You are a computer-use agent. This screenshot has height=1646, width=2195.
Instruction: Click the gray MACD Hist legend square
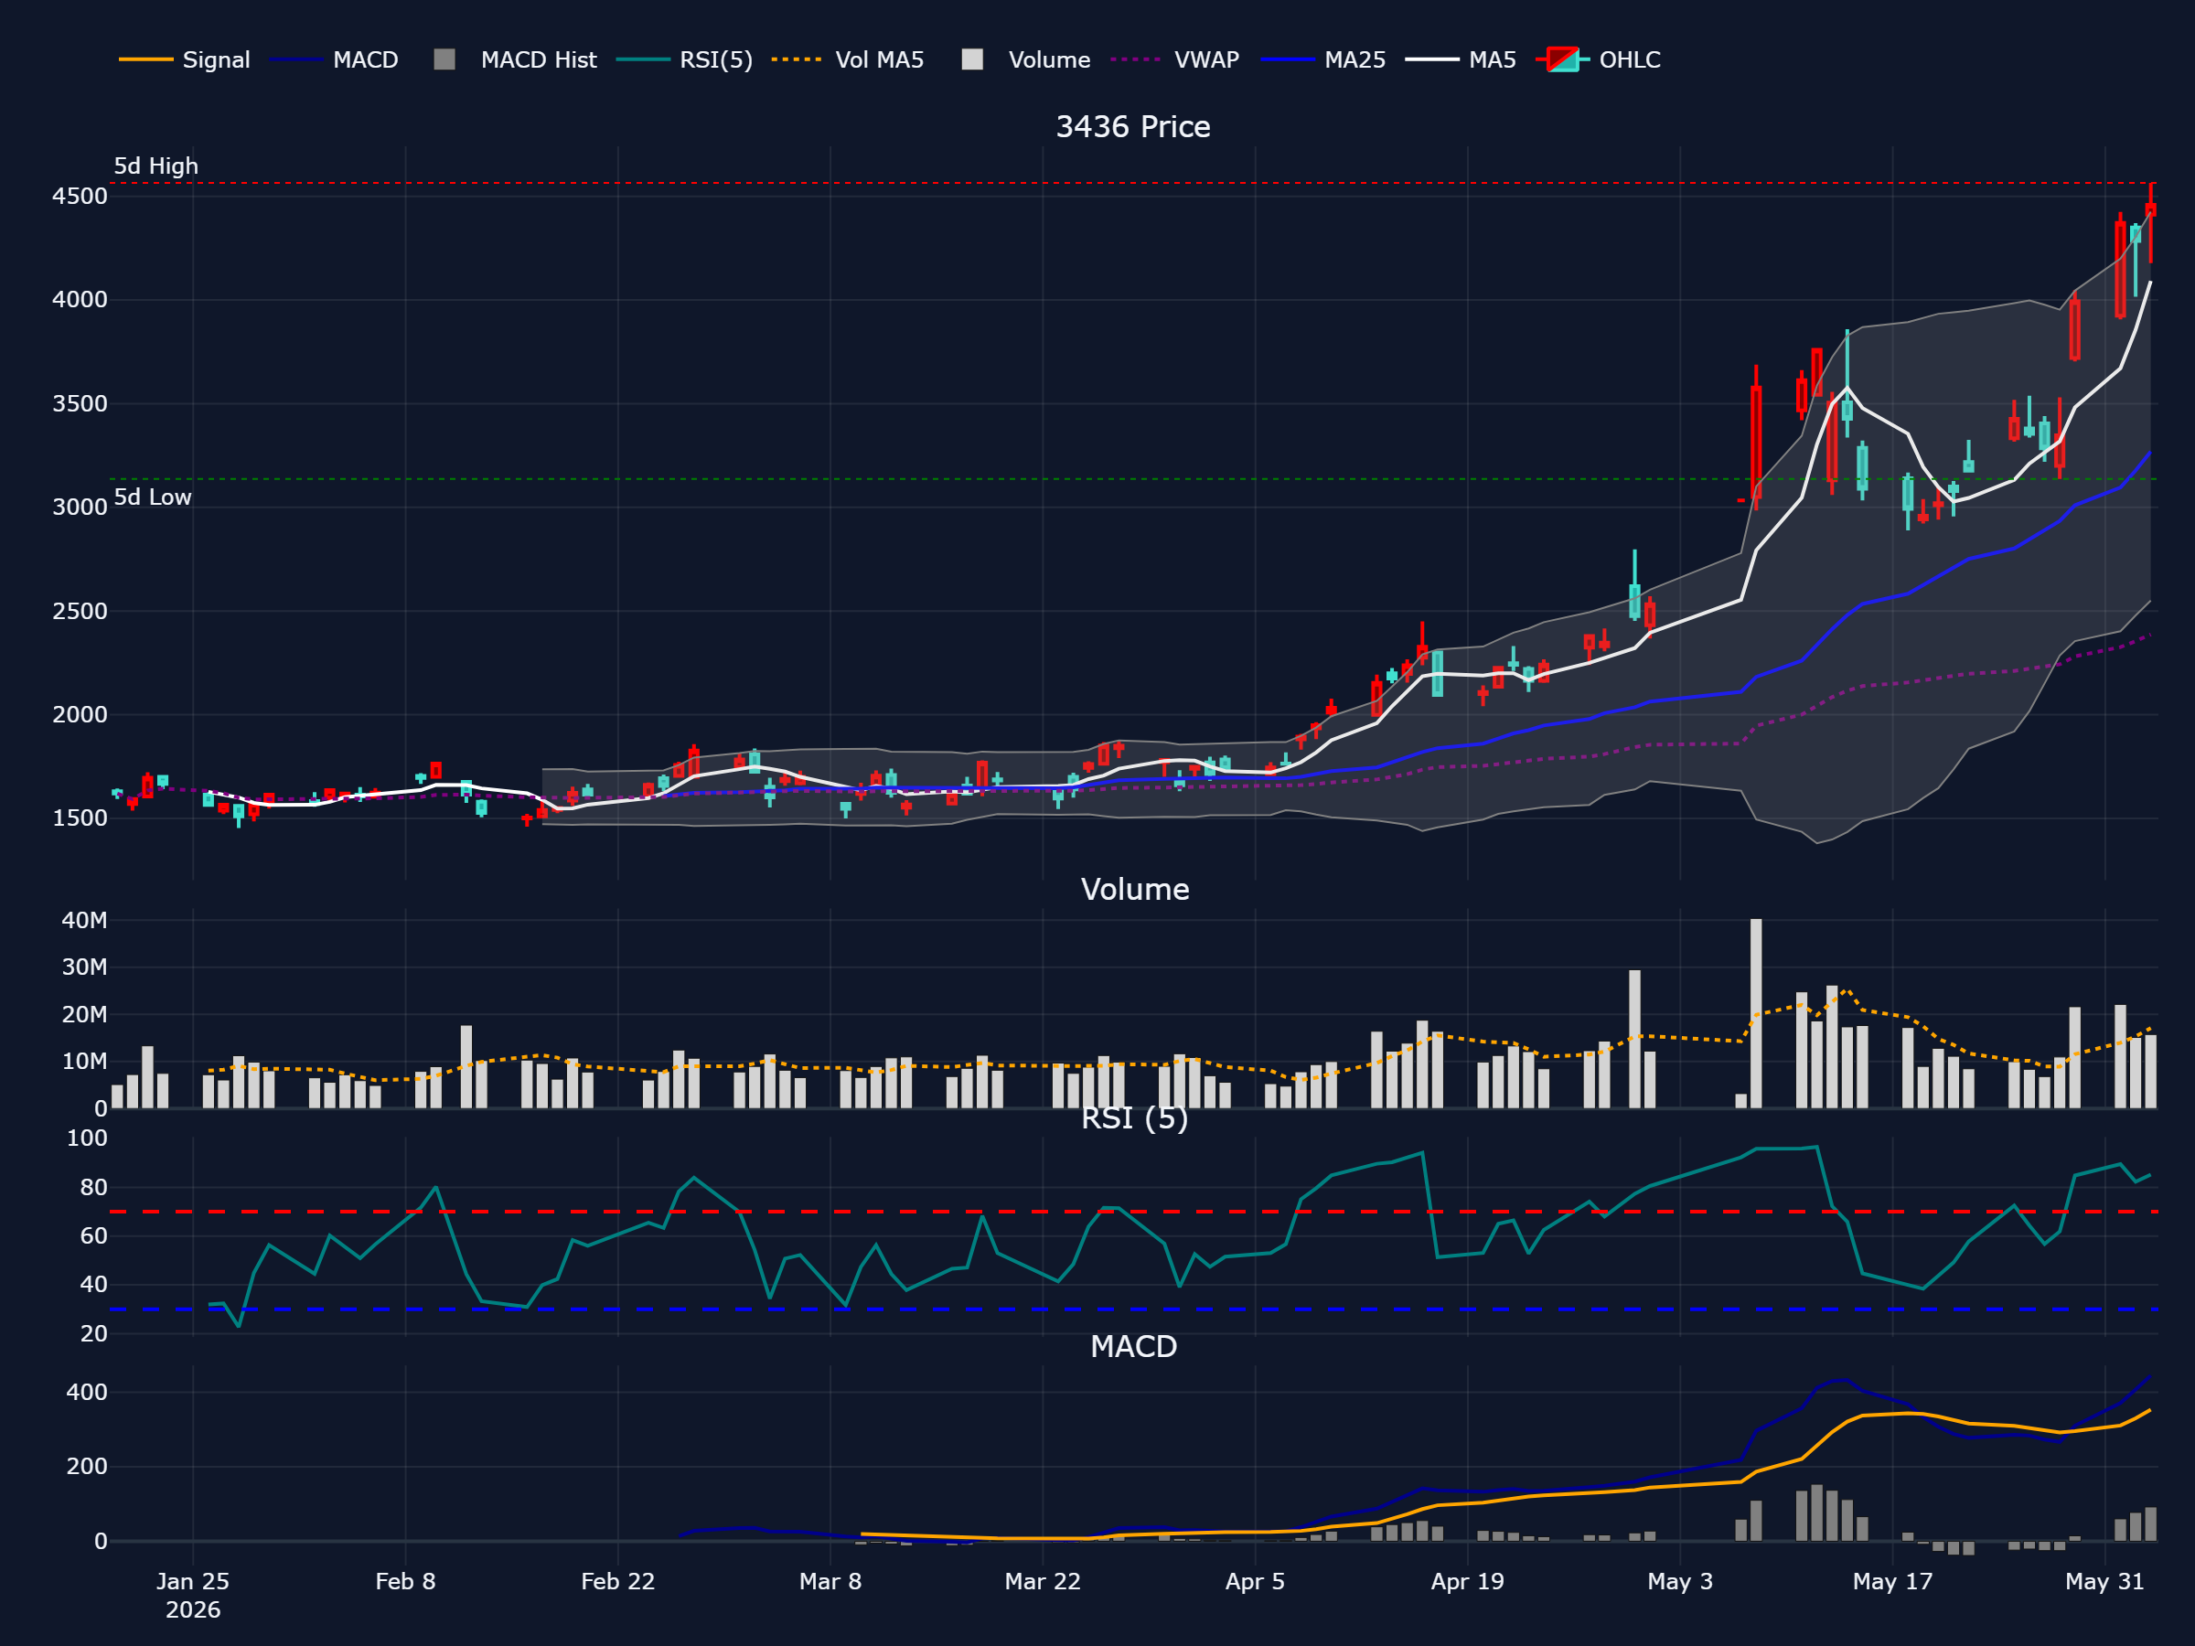[444, 59]
